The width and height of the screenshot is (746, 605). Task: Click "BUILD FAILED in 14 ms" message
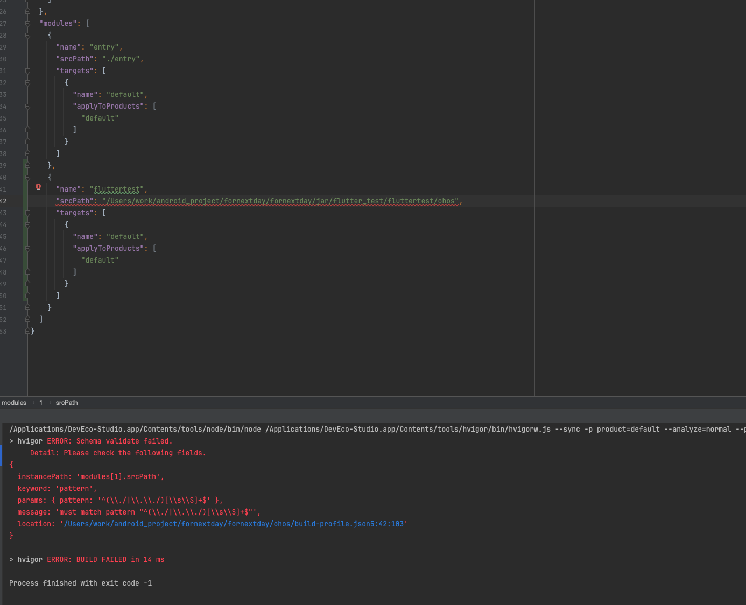pyautogui.click(x=120, y=559)
